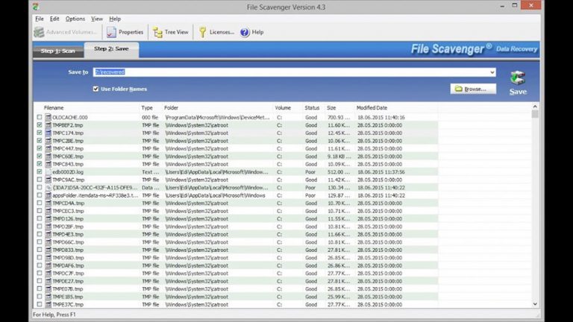Select filename TMPDC7F.tmp
573x322 pixels.
(x=68, y=273)
